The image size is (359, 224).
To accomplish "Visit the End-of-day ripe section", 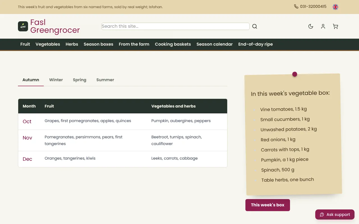I will (x=256, y=44).
